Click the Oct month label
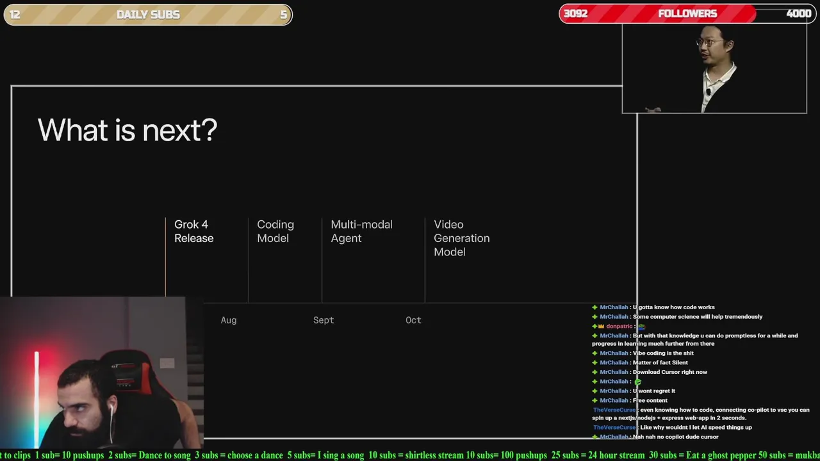The image size is (820, 461). pos(413,320)
